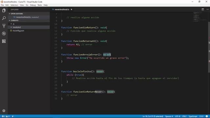Click the funcionArrojaError function name
This screenshot has width=210, height=118.
pyautogui.click(x=85, y=55)
